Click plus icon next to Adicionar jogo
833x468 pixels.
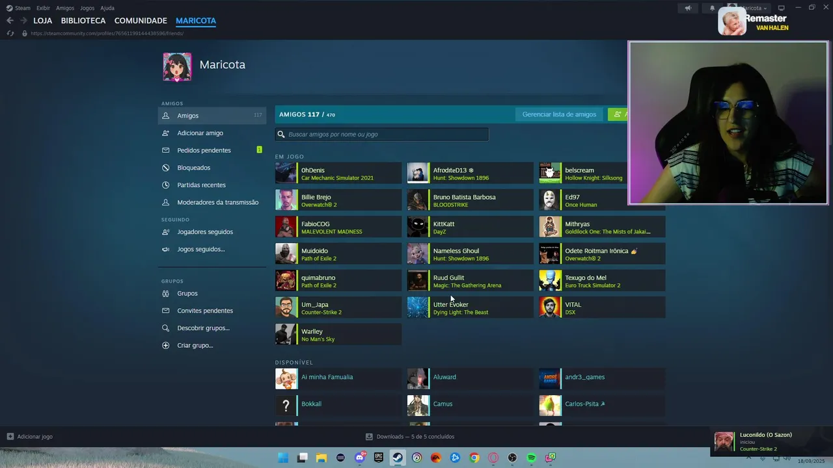pyautogui.click(x=10, y=437)
